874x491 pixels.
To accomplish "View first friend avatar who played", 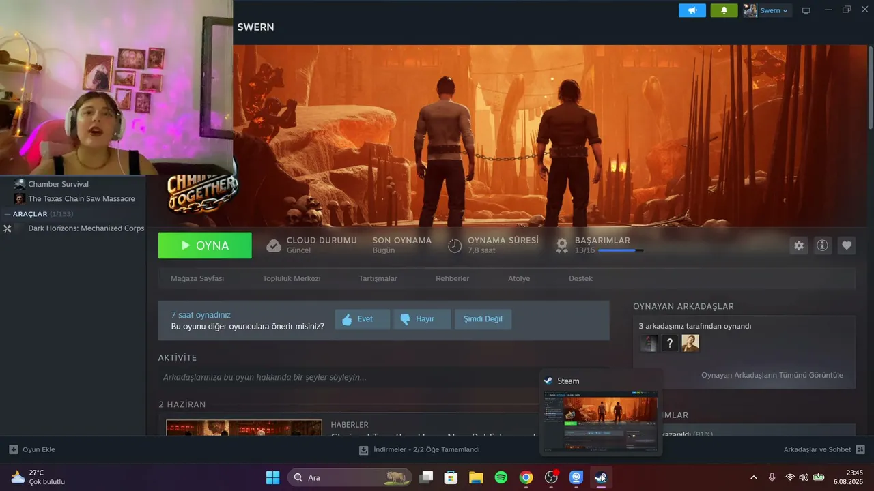I will [x=649, y=343].
